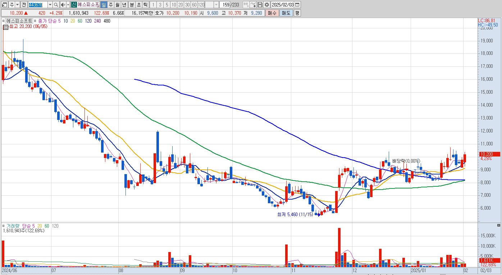Click the blue 매도 sell button
Viewport: 502px width, 275px height.
pyautogui.click(x=286, y=13)
